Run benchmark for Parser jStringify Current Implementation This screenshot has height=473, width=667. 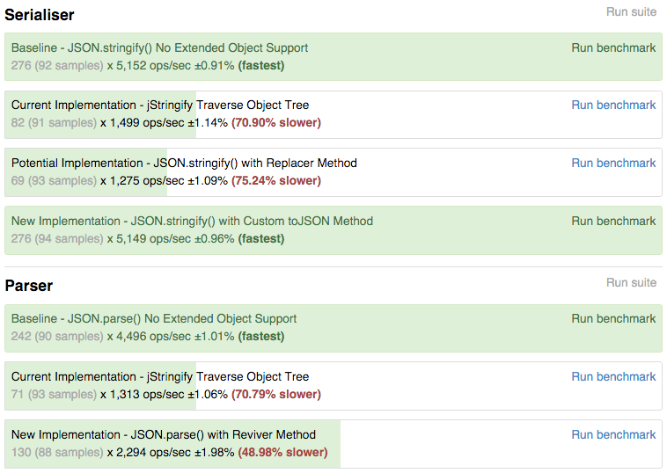613,376
